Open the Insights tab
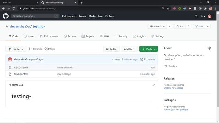Viewport: 219px width, 123px height. coord(139,36)
